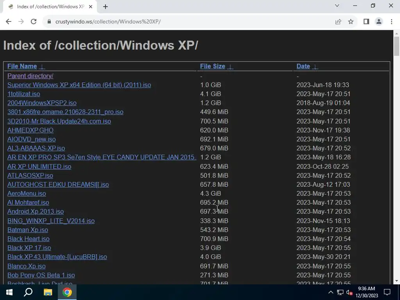
Task: Open AUTOGHOST EDKU DREAMSI iso link
Action: [x=58, y=184]
